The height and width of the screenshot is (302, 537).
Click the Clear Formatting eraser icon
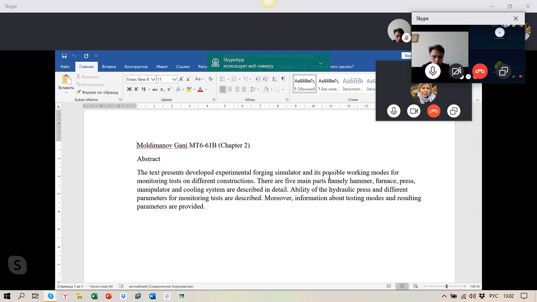pyautogui.click(x=211, y=79)
